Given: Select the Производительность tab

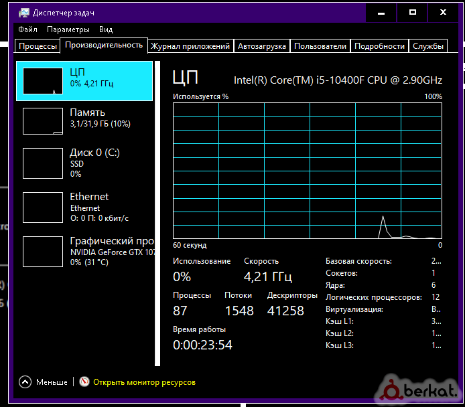Looking at the screenshot, I should pos(104,45).
